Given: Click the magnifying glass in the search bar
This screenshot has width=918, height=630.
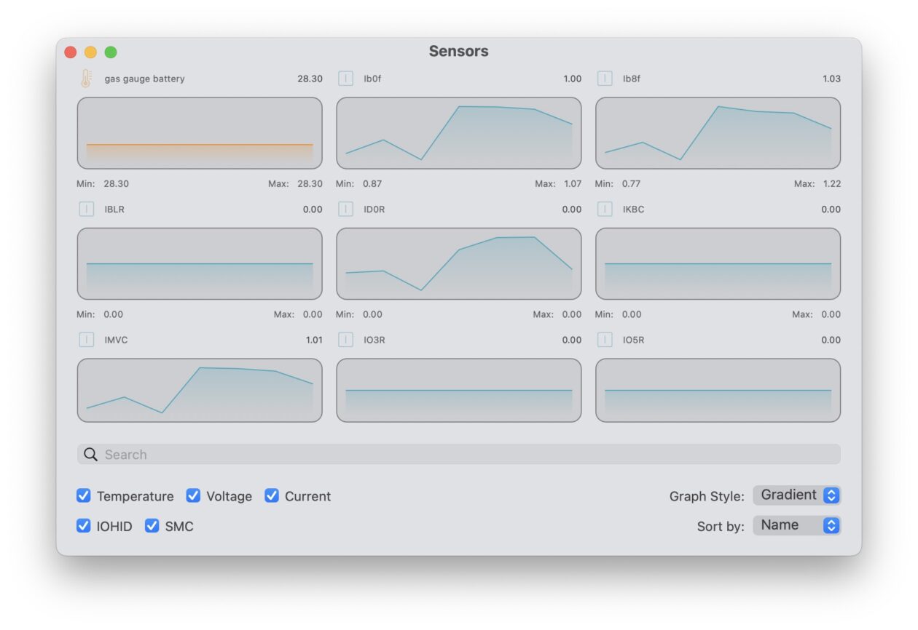Looking at the screenshot, I should pyautogui.click(x=90, y=454).
